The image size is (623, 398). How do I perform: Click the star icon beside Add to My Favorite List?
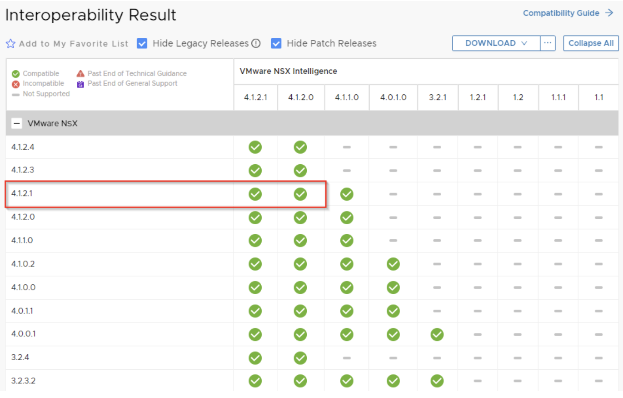click(x=10, y=43)
